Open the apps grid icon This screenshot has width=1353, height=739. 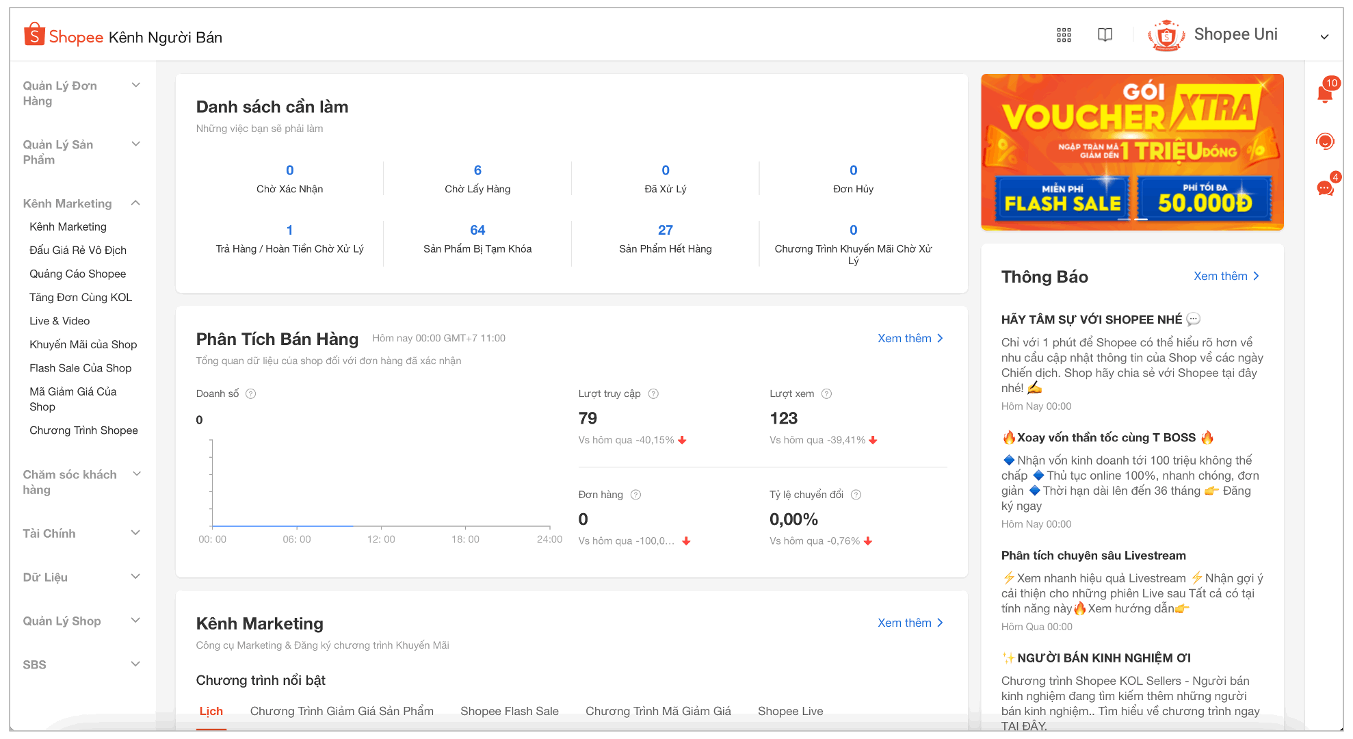click(x=1064, y=35)
